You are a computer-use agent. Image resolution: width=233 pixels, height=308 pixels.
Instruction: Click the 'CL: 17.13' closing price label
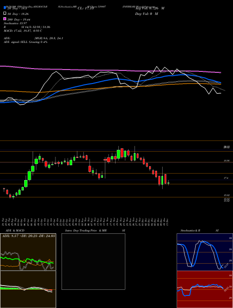pyautogui.click(x=86, y=8)
